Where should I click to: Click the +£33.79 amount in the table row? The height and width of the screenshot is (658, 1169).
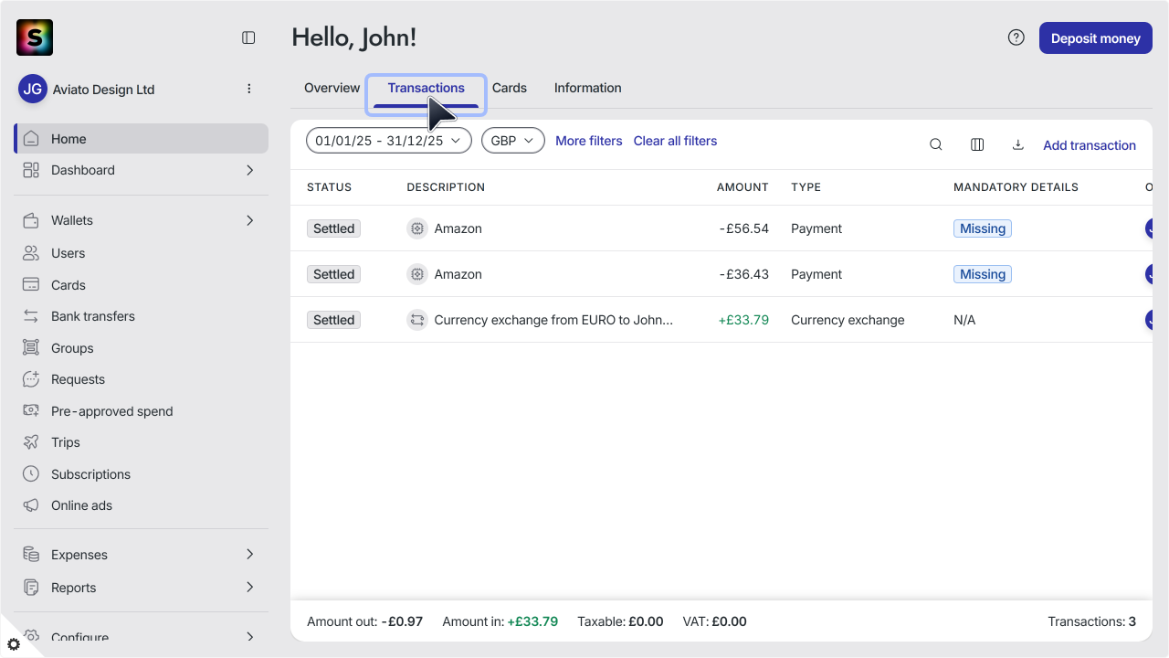(x=743, y=320)
